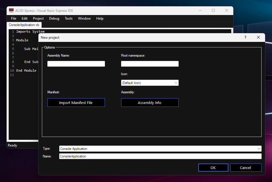Click the Root namespace input field
272x182 pixels.
click(x=150, y=64)
